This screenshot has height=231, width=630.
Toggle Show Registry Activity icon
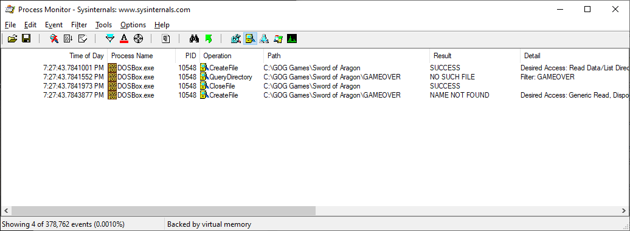(x=236, y=39)
